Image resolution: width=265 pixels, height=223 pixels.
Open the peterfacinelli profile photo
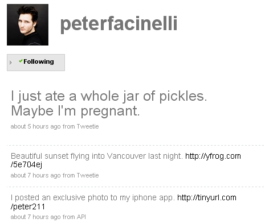(x=27, y=24)
